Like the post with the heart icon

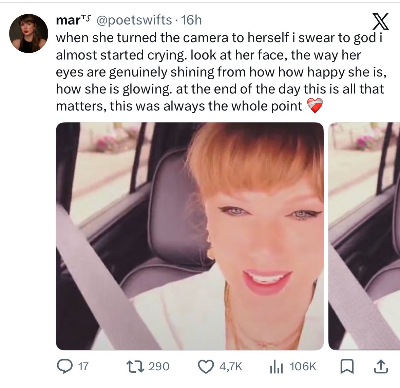pos(206,366)
